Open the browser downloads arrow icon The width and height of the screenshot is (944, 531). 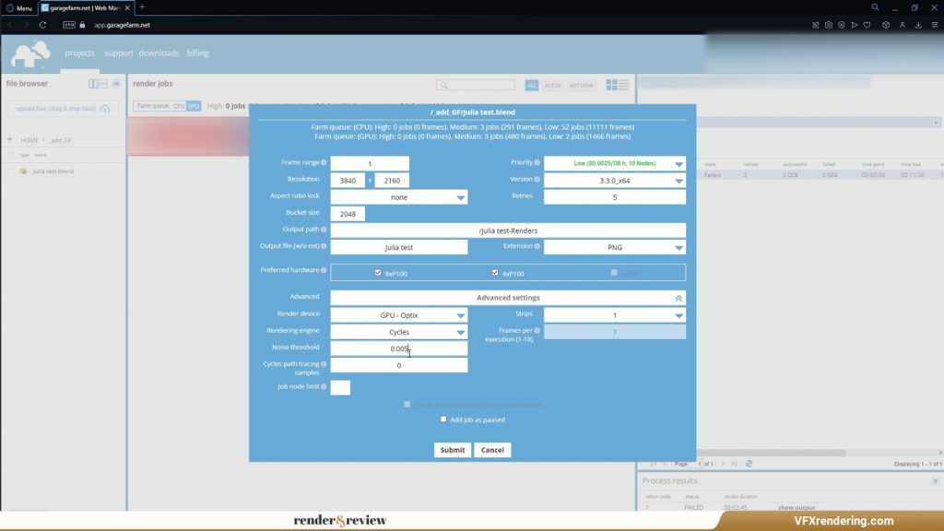pyautogui.click(x=918, y=25)
